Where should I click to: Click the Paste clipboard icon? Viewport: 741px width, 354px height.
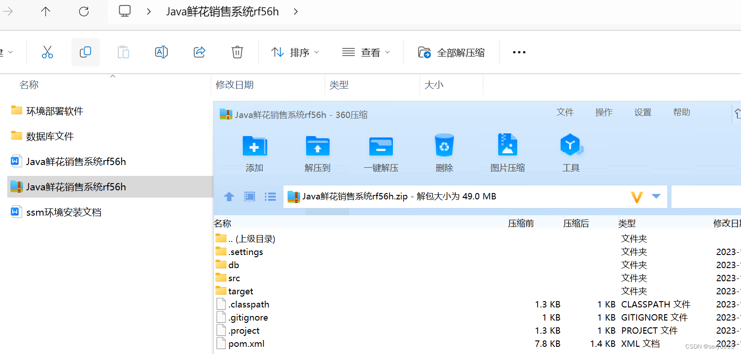(123, 52)
